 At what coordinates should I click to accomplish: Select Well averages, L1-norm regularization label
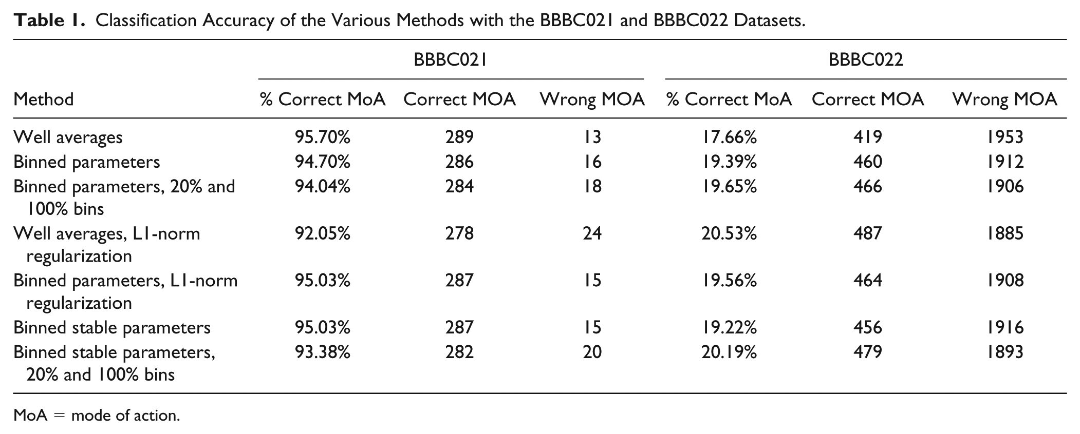point(107,245)
